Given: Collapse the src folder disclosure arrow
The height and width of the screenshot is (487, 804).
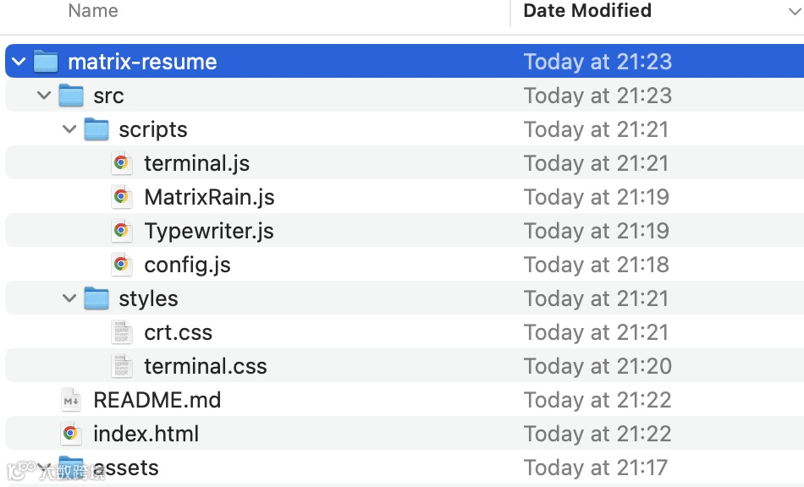Looking at the screenshot, I should [x=44, y=96].
